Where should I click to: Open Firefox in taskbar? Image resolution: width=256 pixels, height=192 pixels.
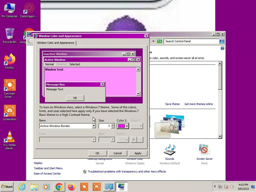tap(72, 186)
